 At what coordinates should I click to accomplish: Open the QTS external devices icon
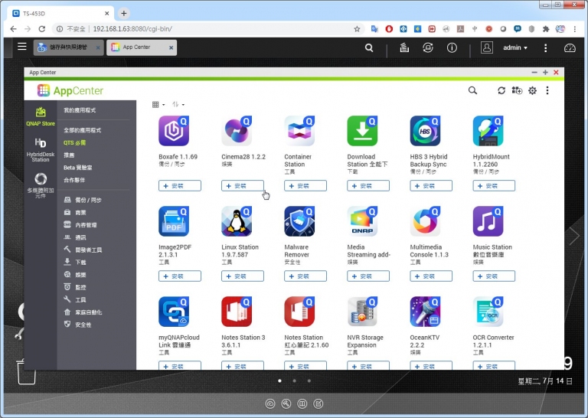428,47
